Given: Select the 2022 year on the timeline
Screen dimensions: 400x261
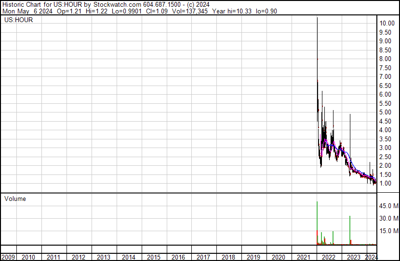Looking at the screenshot, I should click(x=328, y=257).
